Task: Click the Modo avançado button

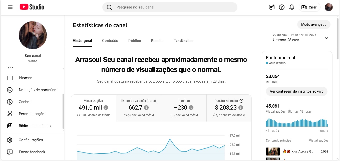Action: point(314,24)
